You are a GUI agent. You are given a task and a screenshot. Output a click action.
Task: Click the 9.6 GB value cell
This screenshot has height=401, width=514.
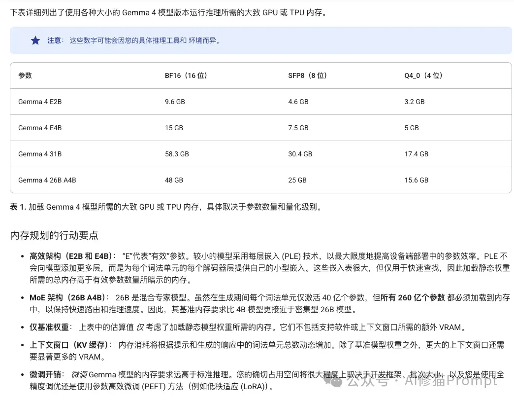pos(175,102)
